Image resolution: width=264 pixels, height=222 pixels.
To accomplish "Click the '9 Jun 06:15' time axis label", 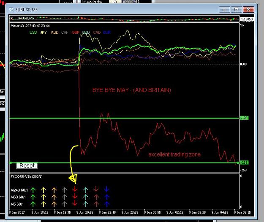I will point(242,212).
